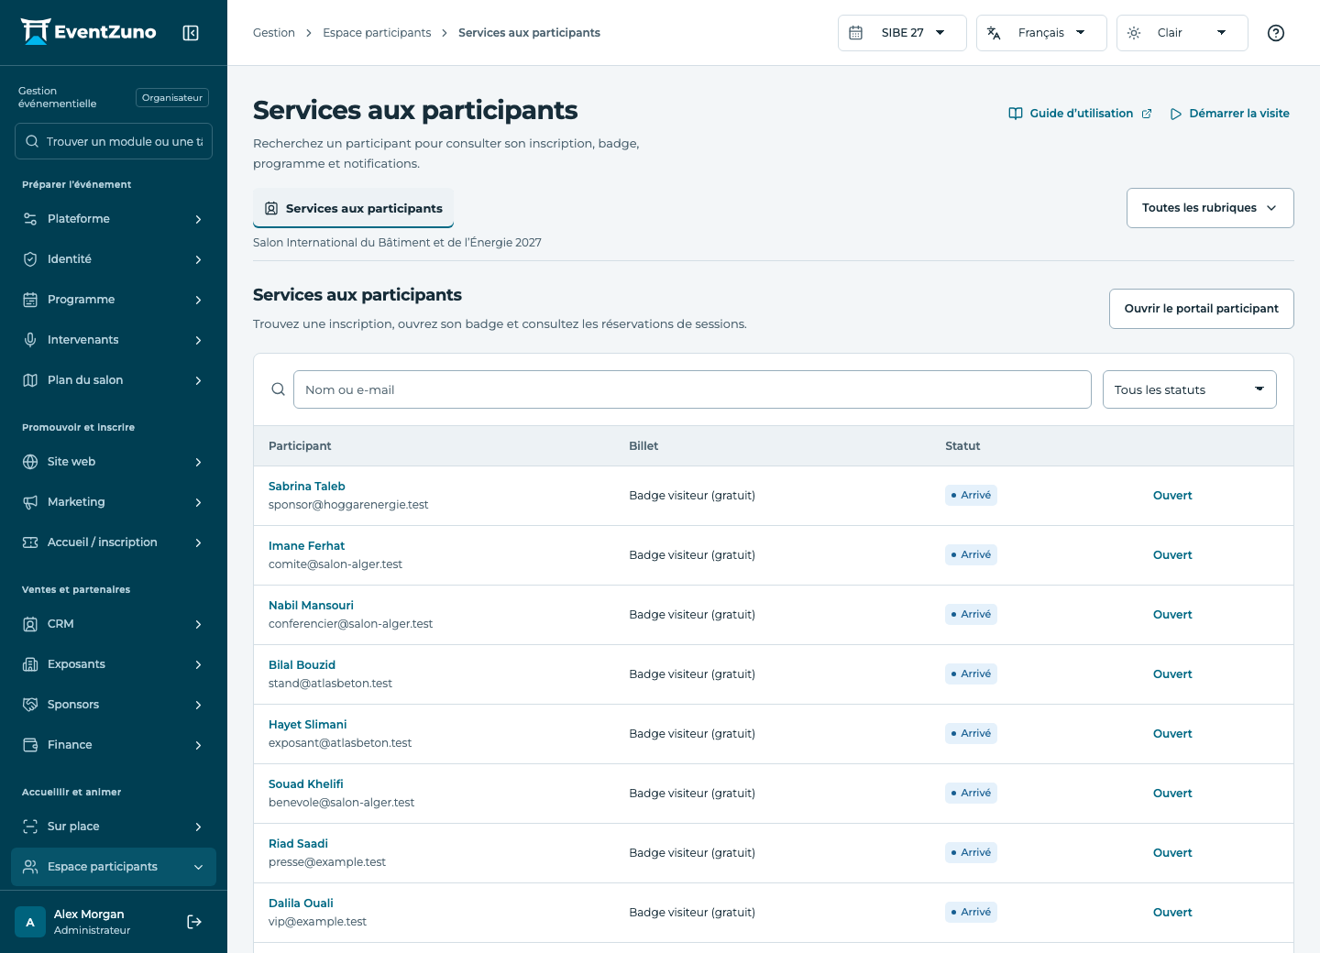Open the Tous les statuts filter
Screen dimensions: 1320x953
(x=1190, y=389)
